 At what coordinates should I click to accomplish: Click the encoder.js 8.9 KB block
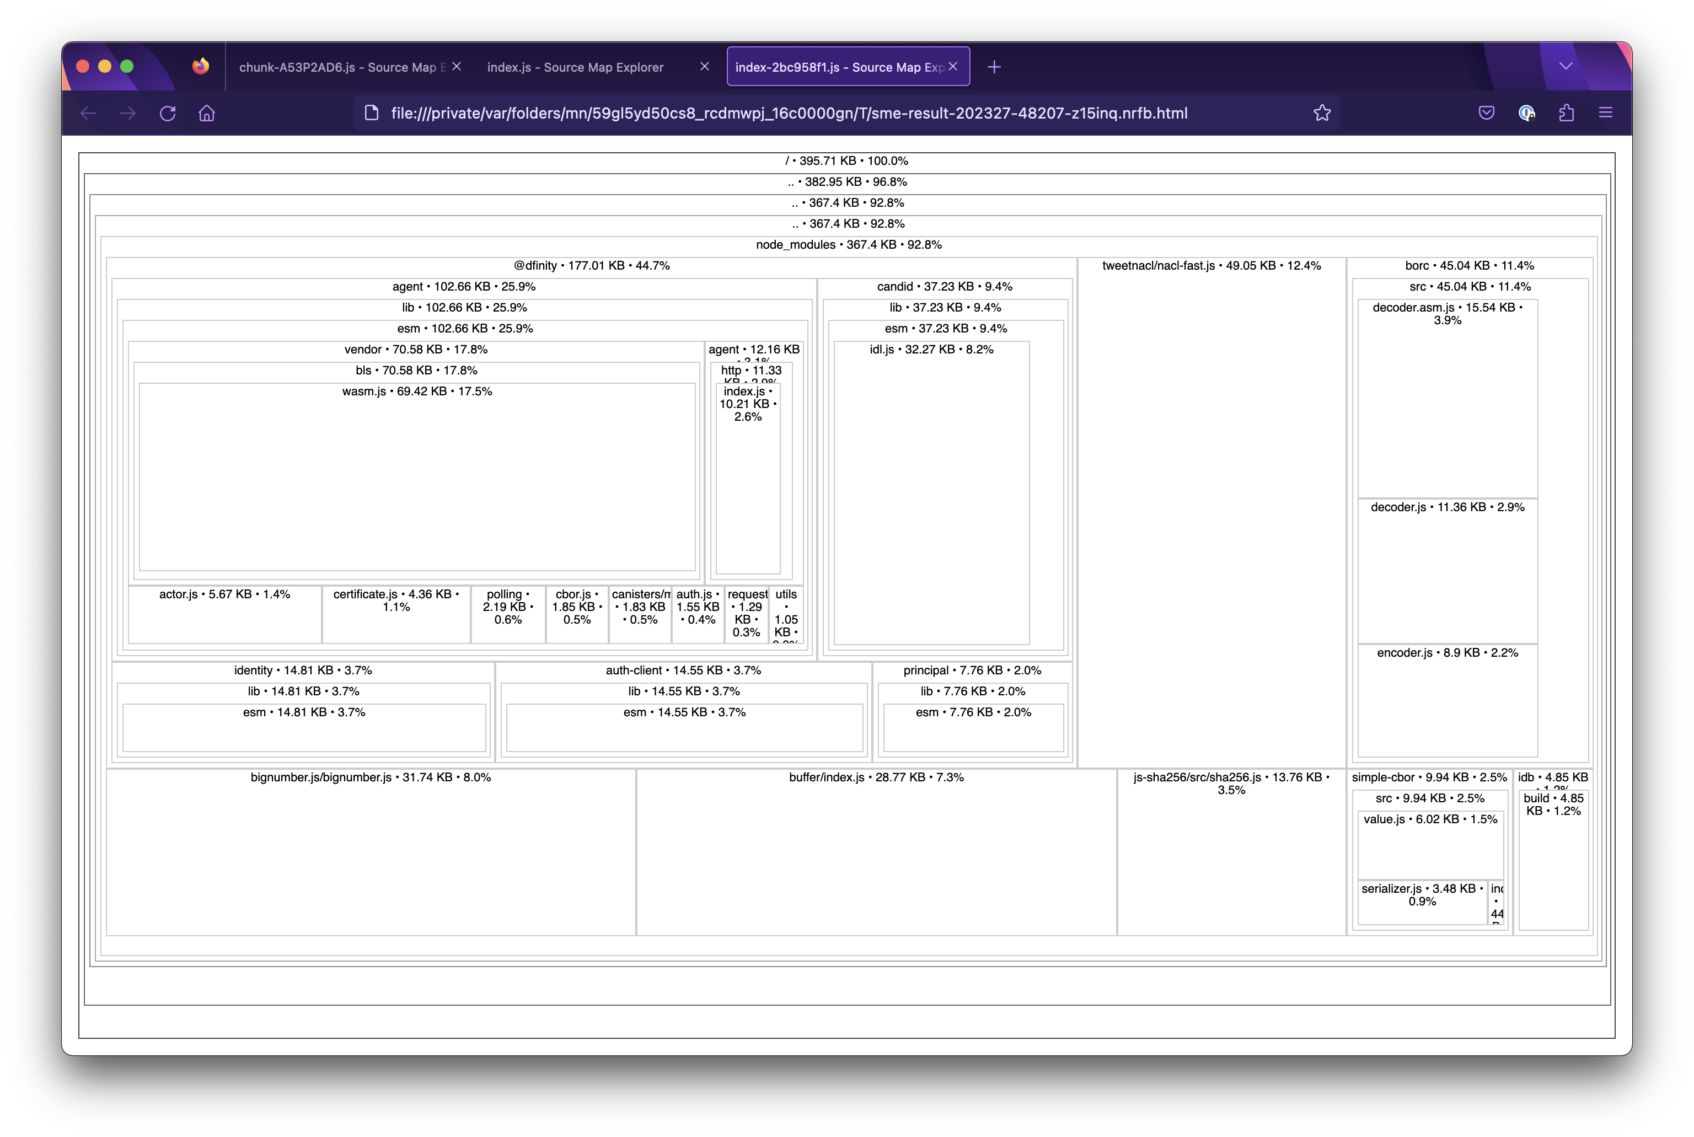pyautogui.click(x=1448, y=700)
